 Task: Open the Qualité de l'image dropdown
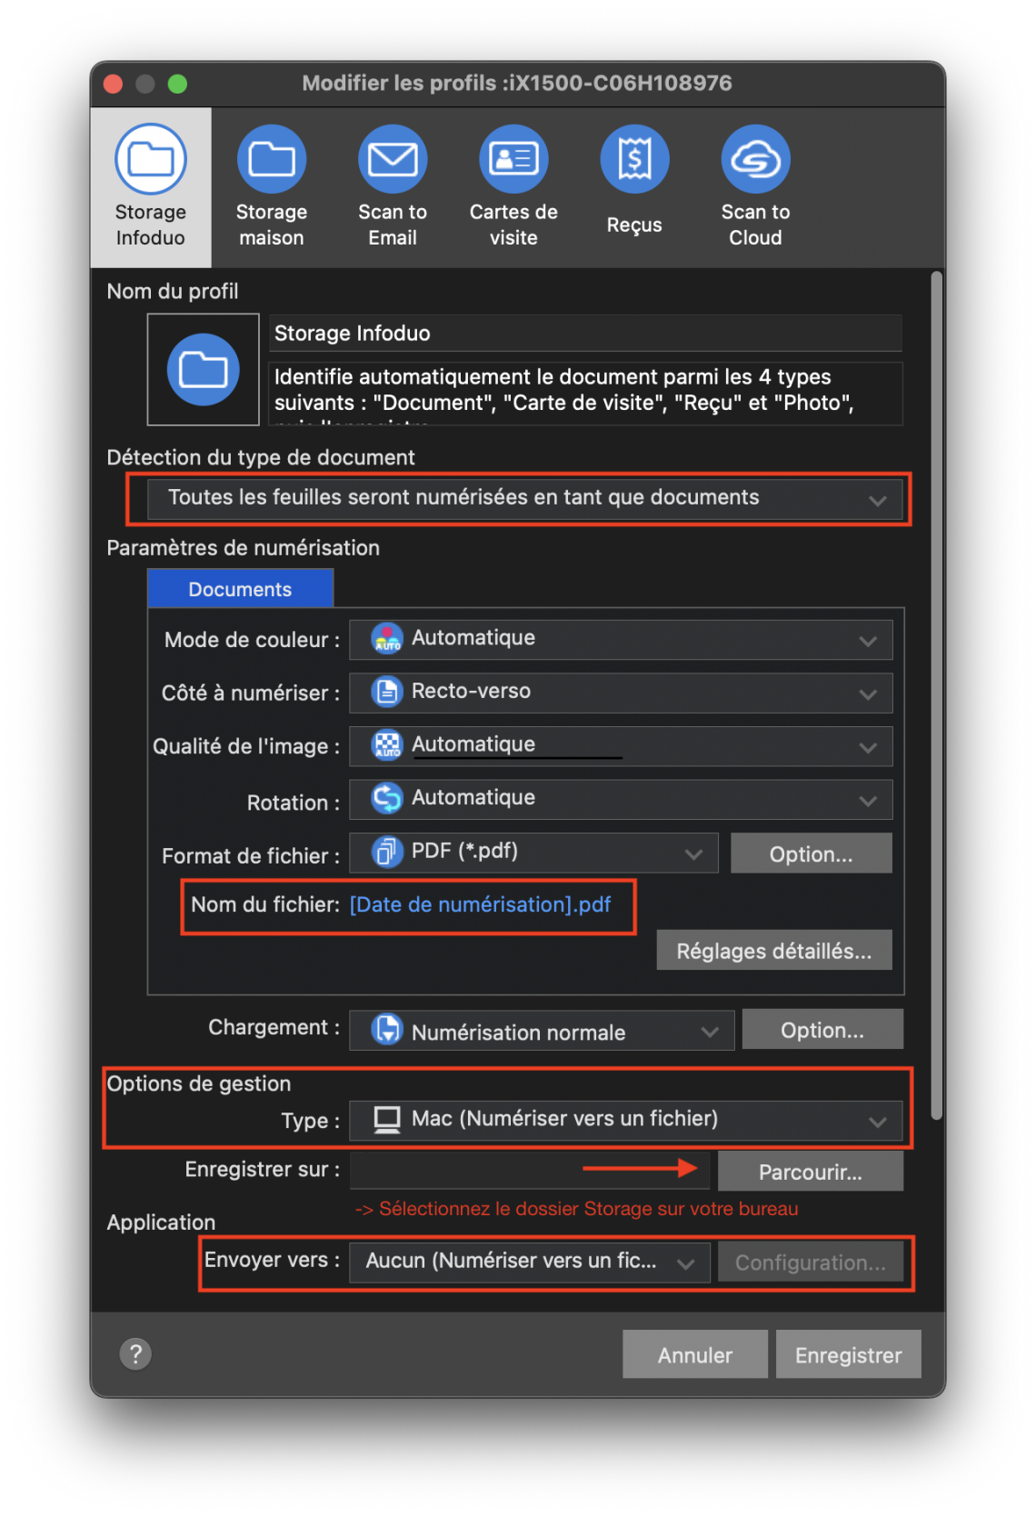point(621,746)
